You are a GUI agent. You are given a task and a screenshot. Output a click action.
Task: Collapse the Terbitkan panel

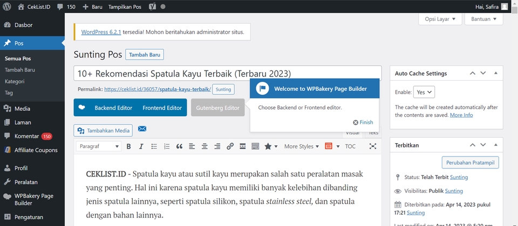pyautogui.click(x=495, y=145)
